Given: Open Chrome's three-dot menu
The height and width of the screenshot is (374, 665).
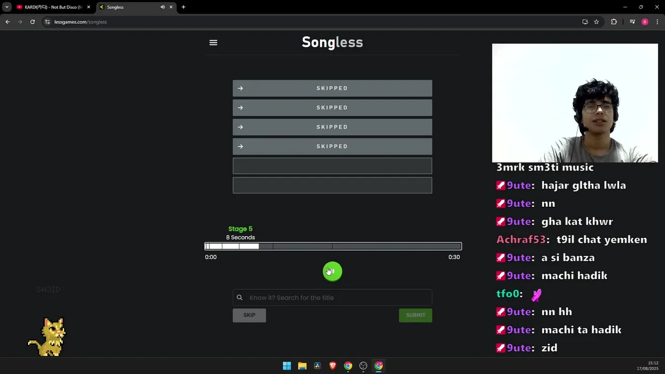Looking at the screenshot, I should point(657,22).
